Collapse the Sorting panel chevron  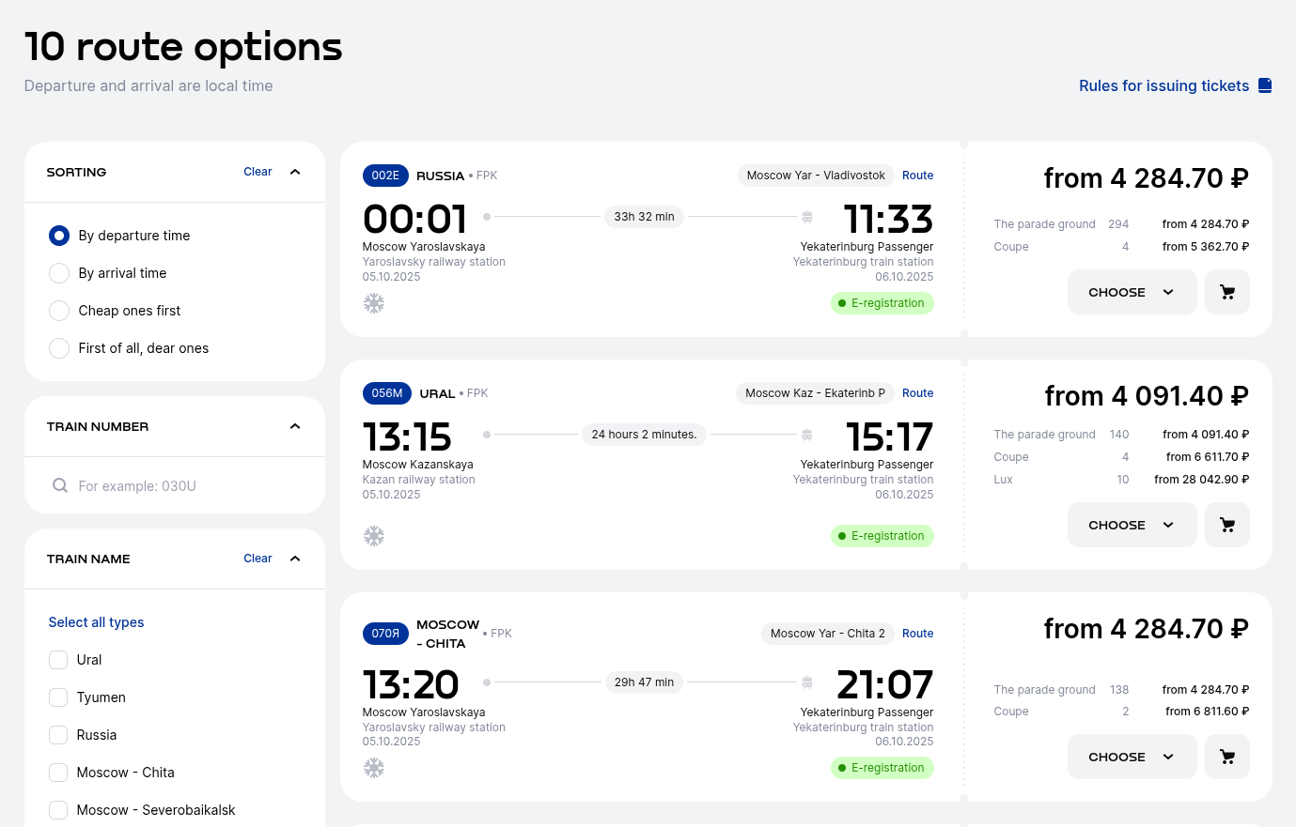pos(295,172)
